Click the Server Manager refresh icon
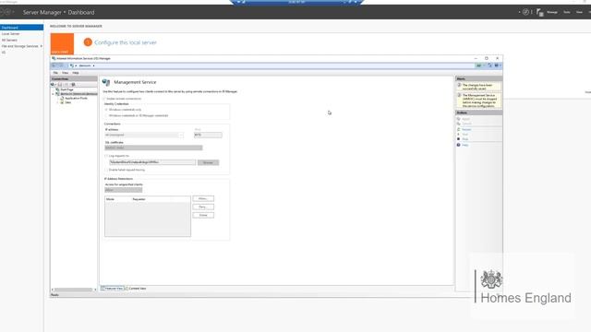Image resolution: width=591 pixels, height=332 pixels. 525,12
